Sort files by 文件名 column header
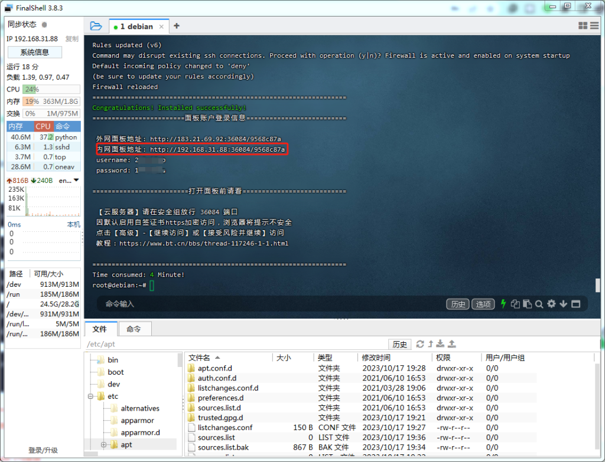Viewport: 605px width, 462px height. coord(229,358)
